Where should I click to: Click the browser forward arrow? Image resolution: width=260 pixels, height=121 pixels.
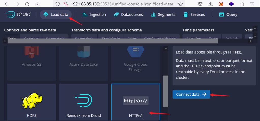[17, 4]
